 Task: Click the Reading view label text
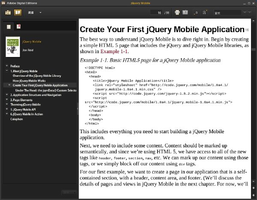pyautogui.click(x=31, y=12)
